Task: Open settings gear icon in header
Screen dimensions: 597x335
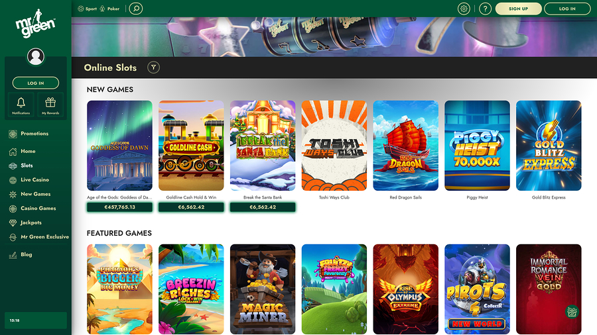Action: (464, 9)
